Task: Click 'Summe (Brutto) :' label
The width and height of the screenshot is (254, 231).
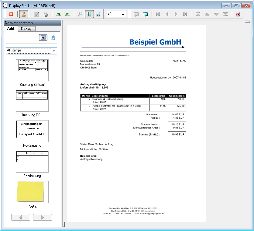Action: click(x=149, y=134)
